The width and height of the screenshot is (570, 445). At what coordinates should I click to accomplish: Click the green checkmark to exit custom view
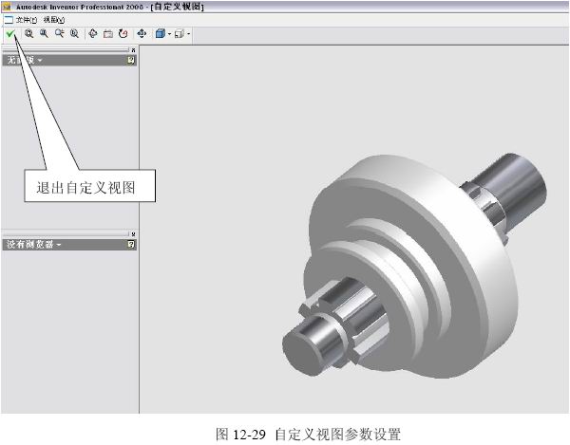coord(10,34)
